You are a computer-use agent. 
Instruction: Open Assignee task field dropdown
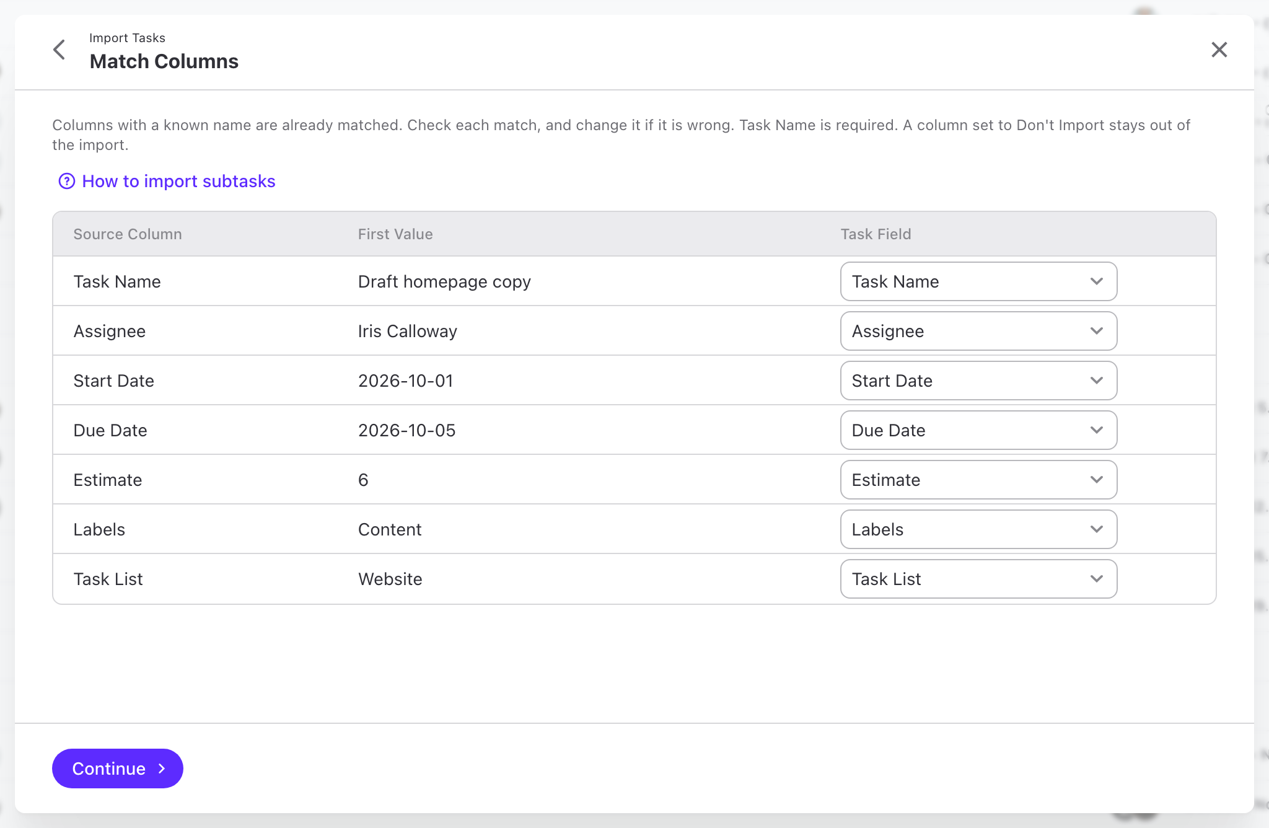(x=978, y=331)
